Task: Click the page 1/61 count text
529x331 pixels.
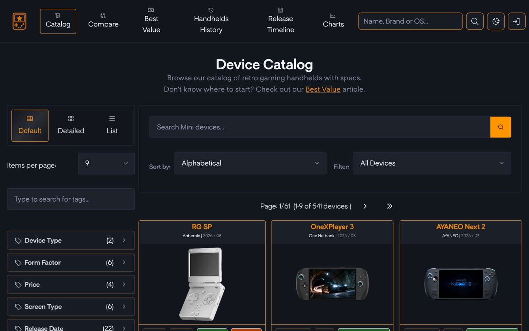Action: tap(306, 206)
